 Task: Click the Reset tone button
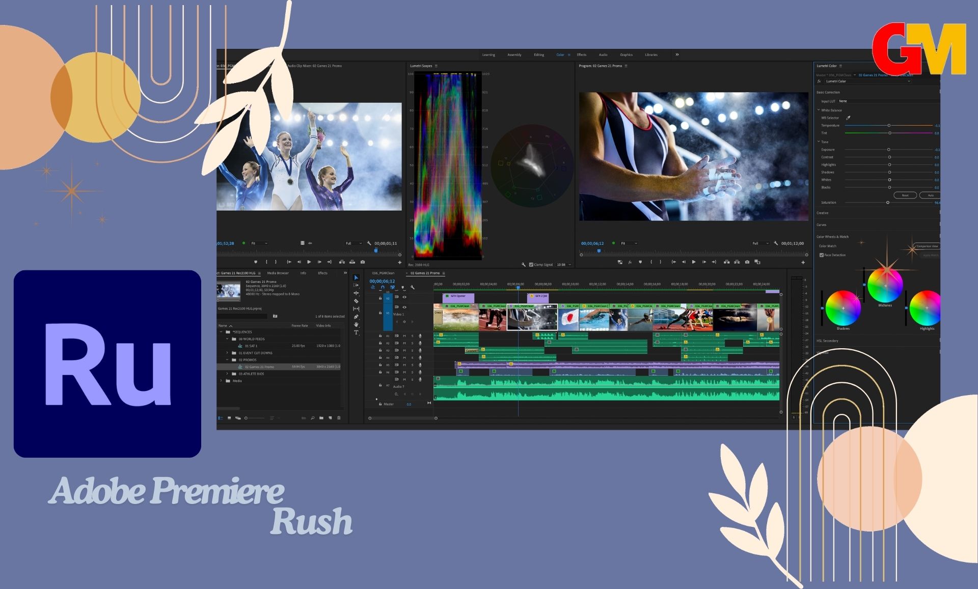coord(905,195)
